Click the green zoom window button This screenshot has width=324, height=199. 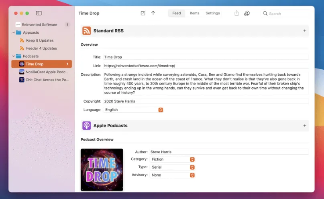(27, 13)
